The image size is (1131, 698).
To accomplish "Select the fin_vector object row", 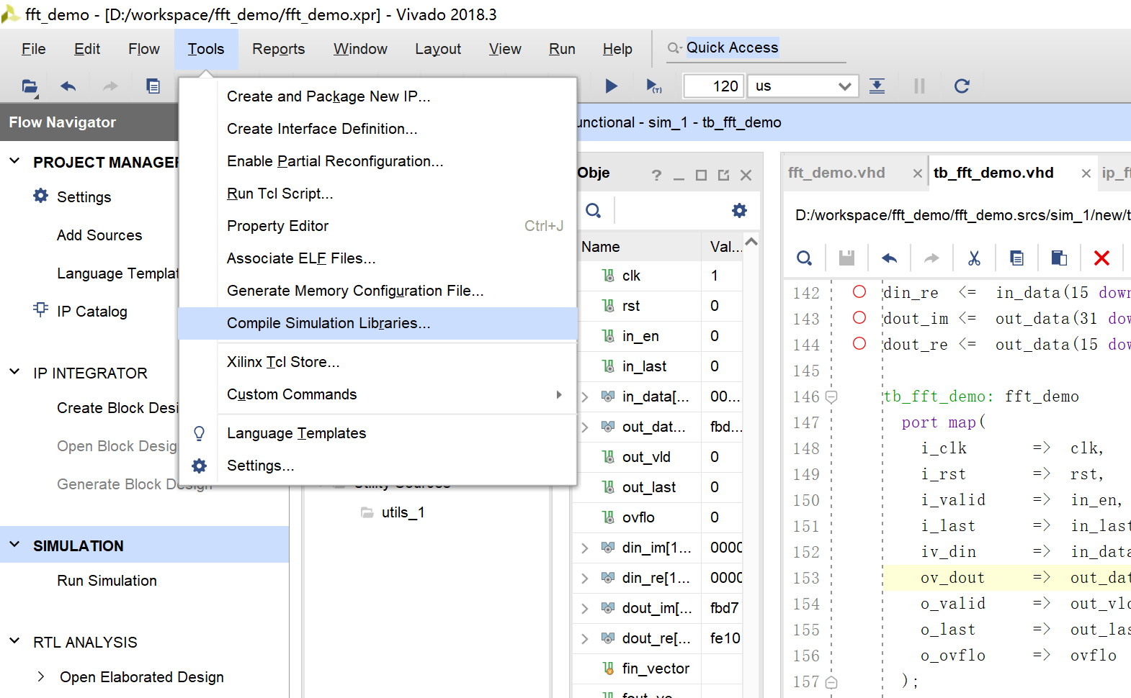I will pyautogui.click(x=657, y=668).
